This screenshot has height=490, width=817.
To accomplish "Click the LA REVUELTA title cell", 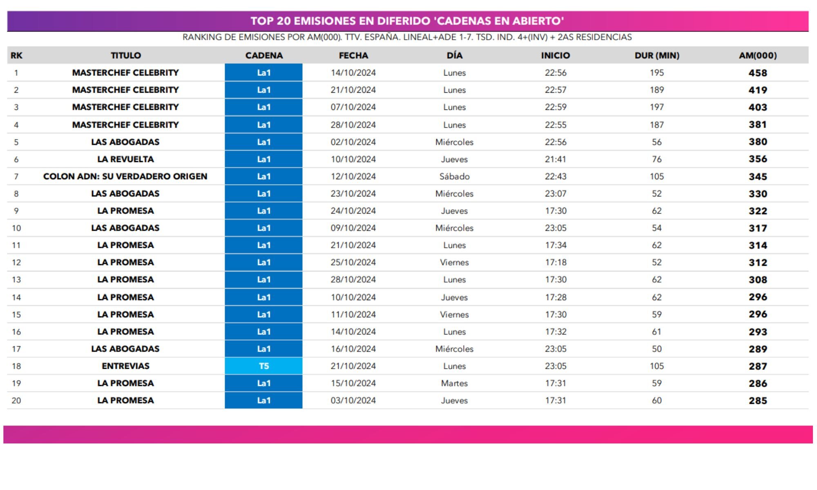I will (125, 159).
